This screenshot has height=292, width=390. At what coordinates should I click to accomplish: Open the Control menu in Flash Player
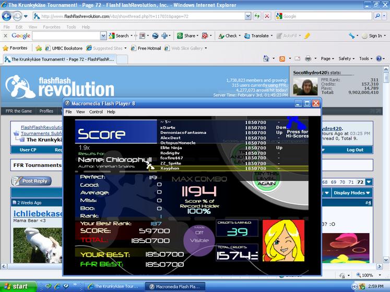click(x=96, y=112)
